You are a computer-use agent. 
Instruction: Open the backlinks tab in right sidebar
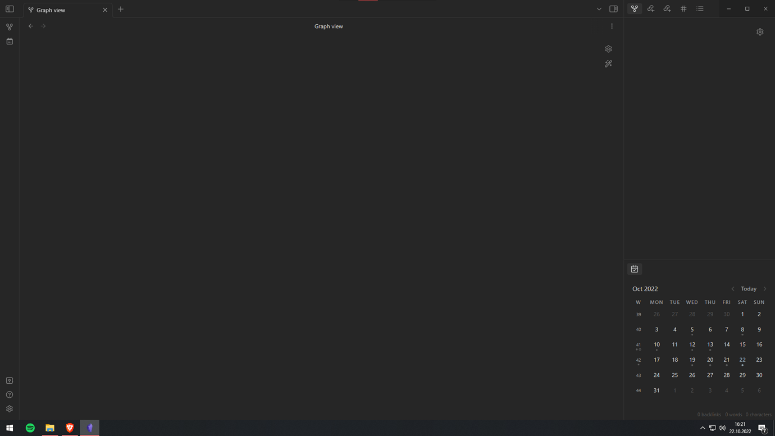click(x=651, y=9)
